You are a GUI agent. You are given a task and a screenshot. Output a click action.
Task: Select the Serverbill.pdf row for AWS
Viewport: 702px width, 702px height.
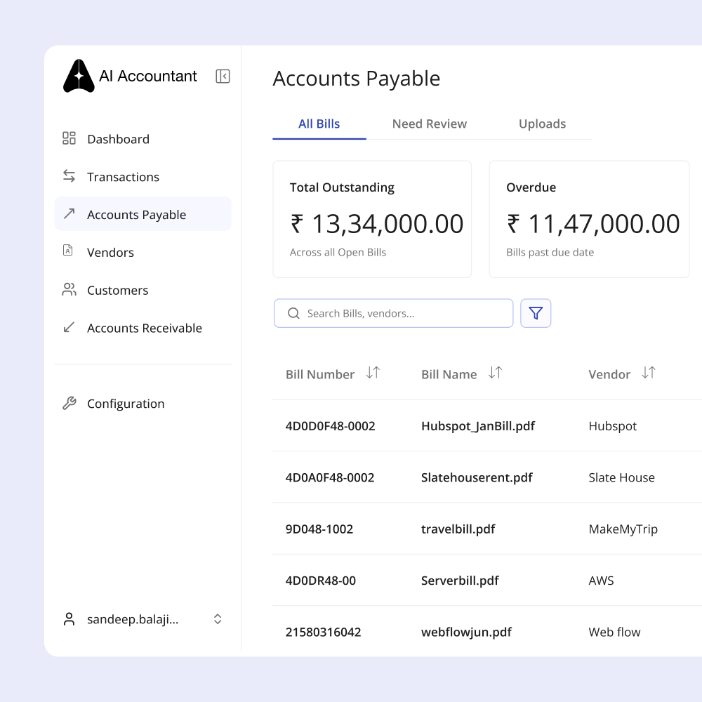[460, 581]
